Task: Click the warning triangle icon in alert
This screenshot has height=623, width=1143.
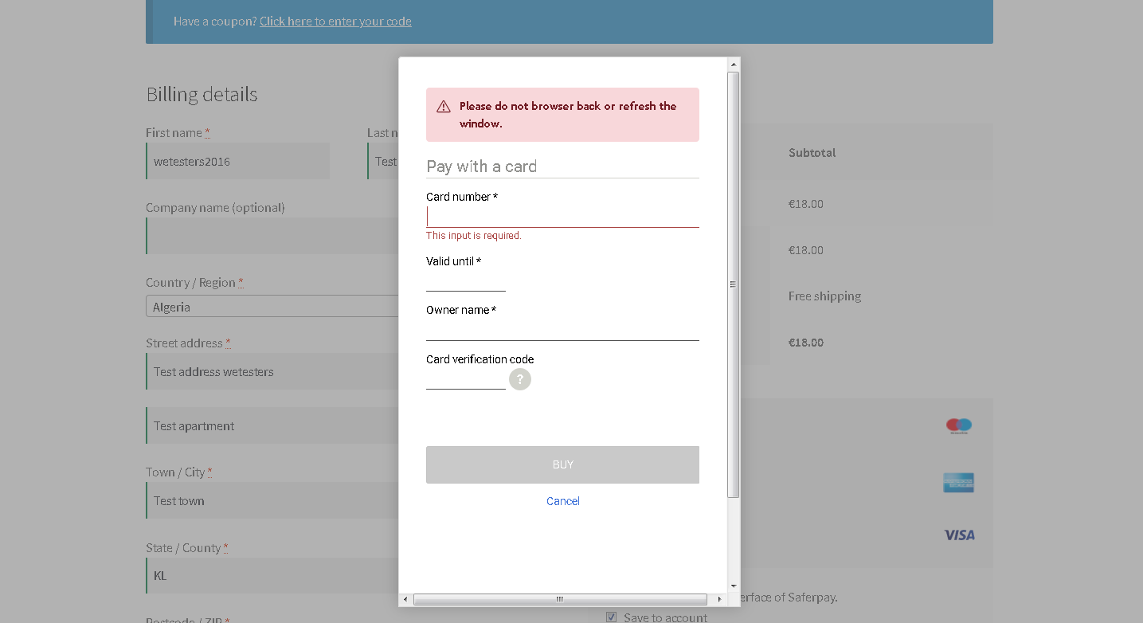Action: 444,107
